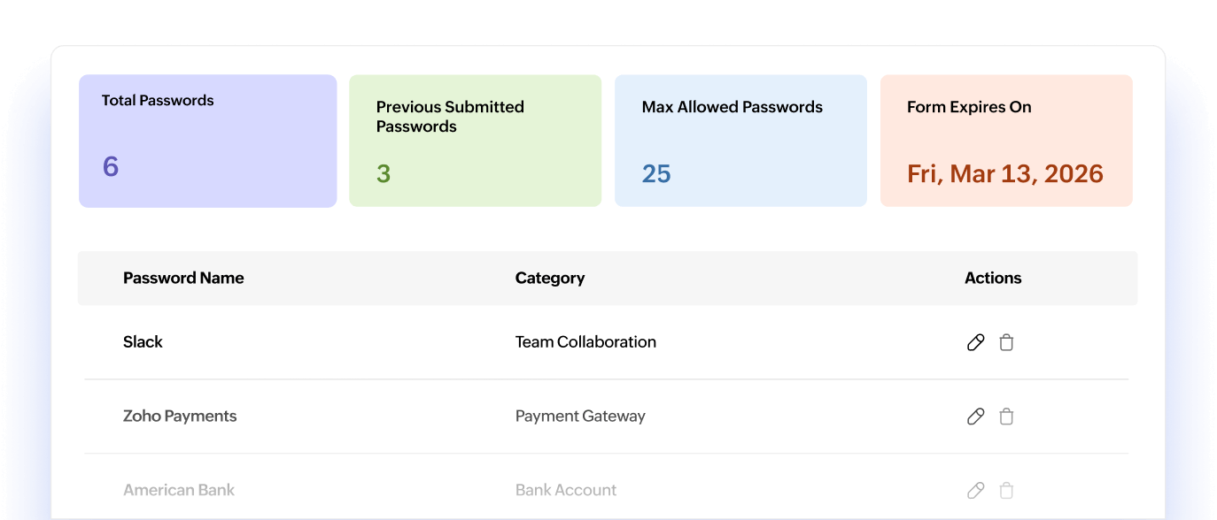Select the Form Expires On card
The image size is (1217, 520).
click(1006, 140)
